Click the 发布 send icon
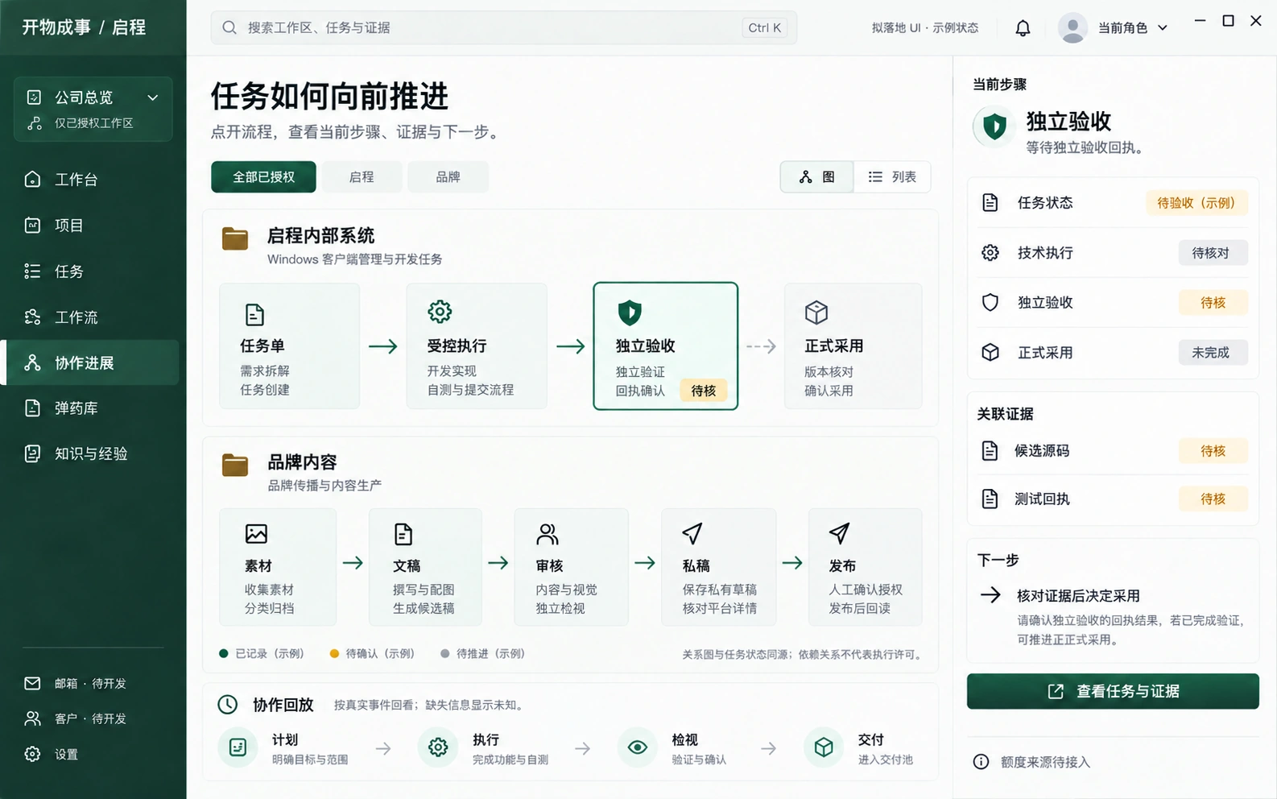Image resolution: width=1277 pixels, height=799 pixels. pos(839,533)
